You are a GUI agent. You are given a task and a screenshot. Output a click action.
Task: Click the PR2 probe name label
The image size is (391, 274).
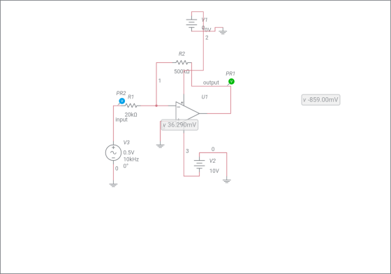tap(121, 94)
